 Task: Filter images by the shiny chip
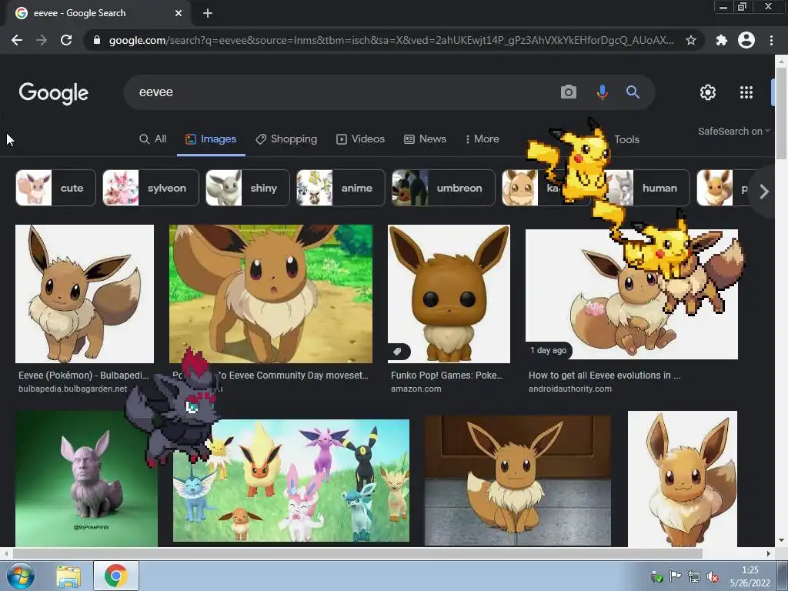coord(248,188)
